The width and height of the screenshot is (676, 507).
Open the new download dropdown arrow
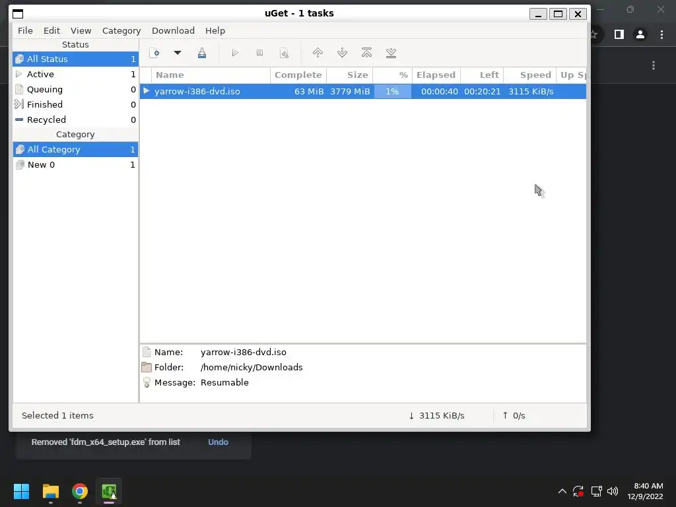(x=177, y=53)
